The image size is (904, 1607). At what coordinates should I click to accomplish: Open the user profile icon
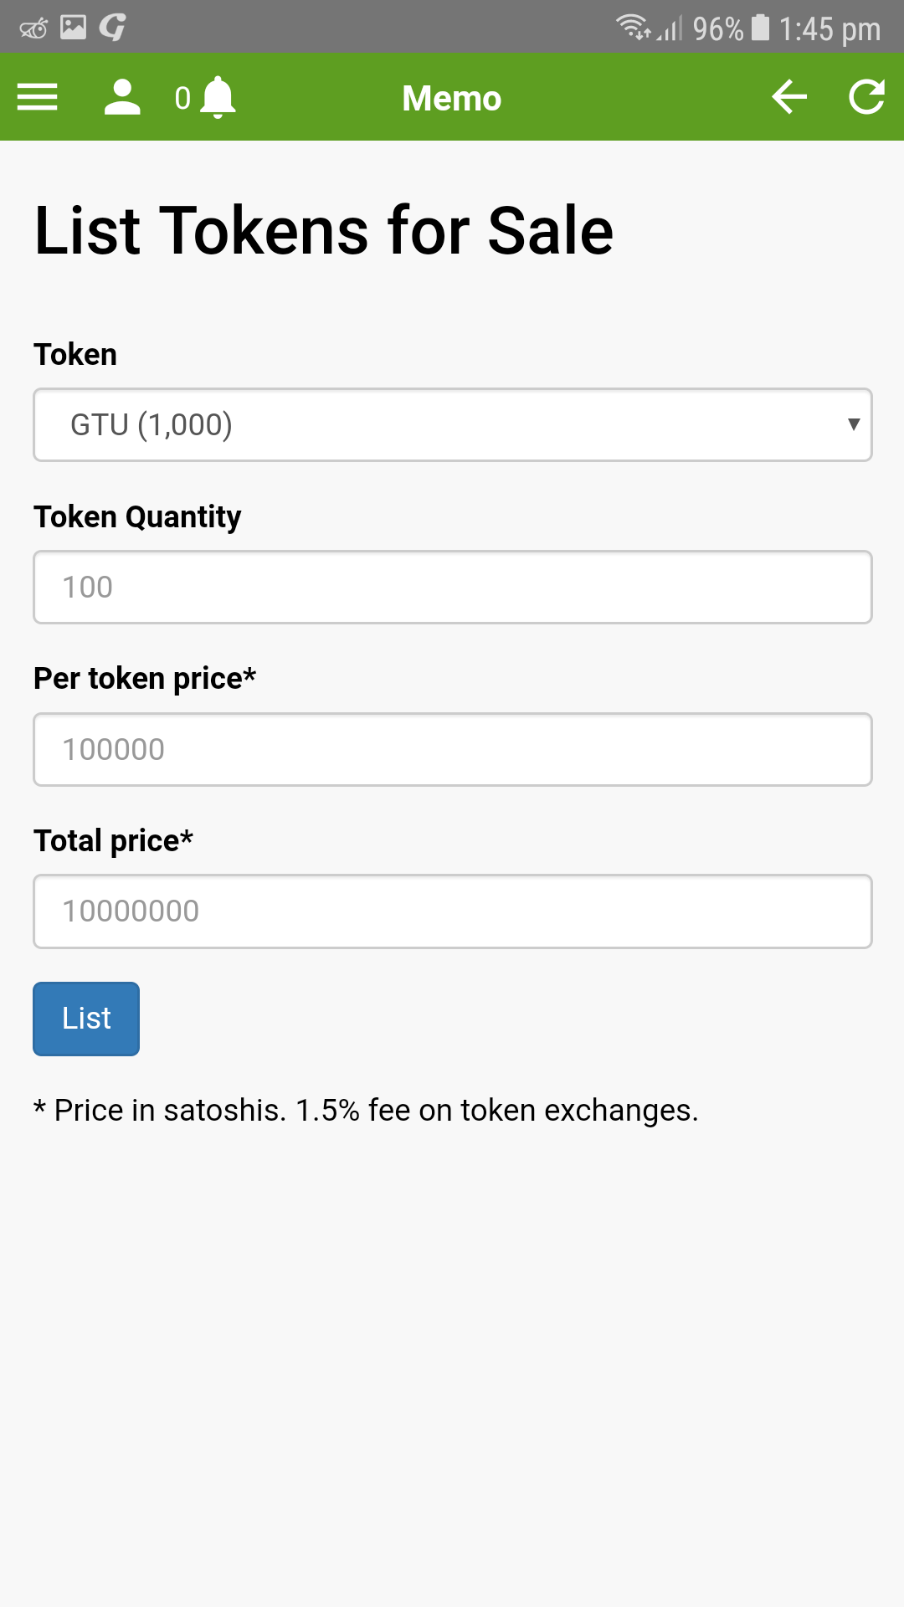coord(122,97)
